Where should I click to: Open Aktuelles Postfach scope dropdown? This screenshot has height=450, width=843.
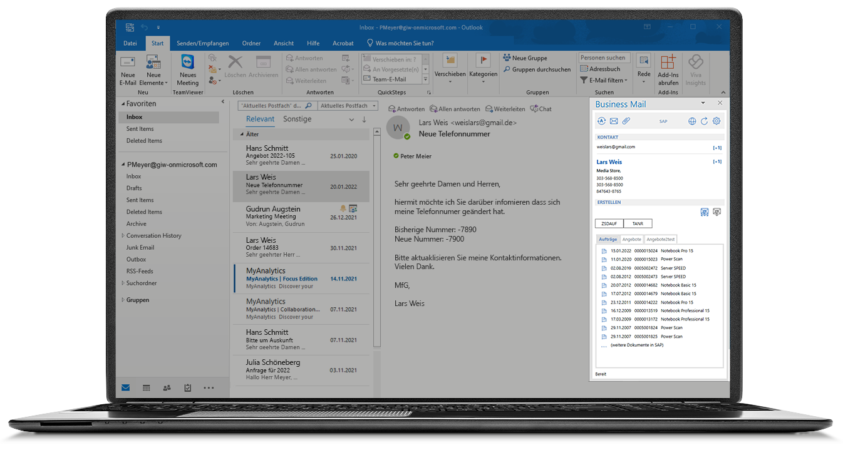pyautogui.click(x=348, y=106)
